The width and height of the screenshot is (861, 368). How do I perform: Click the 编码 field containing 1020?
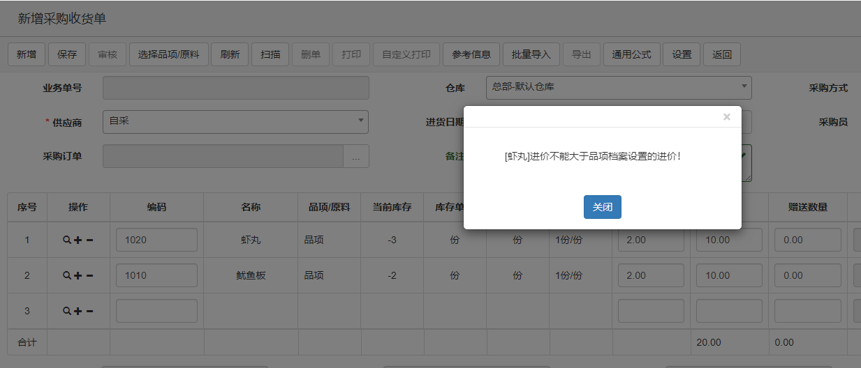coord(156,240)
